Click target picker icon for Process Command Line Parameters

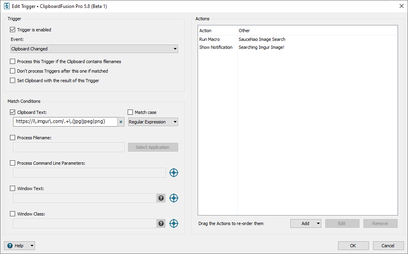174,173
